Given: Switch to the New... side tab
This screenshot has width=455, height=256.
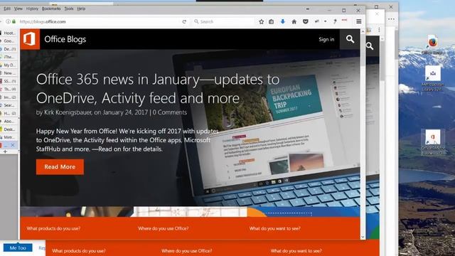Looking at the screenshot, I should 9,73.
